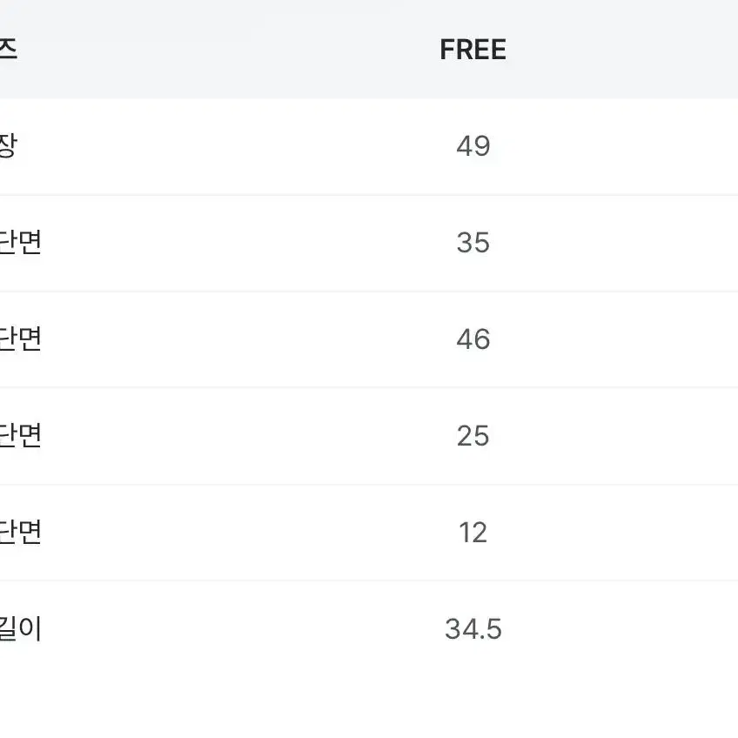The height and width of the screenshot is (738, 738).
Task: Click divider line between 12 and 34.5 rows
Action: 369,580
